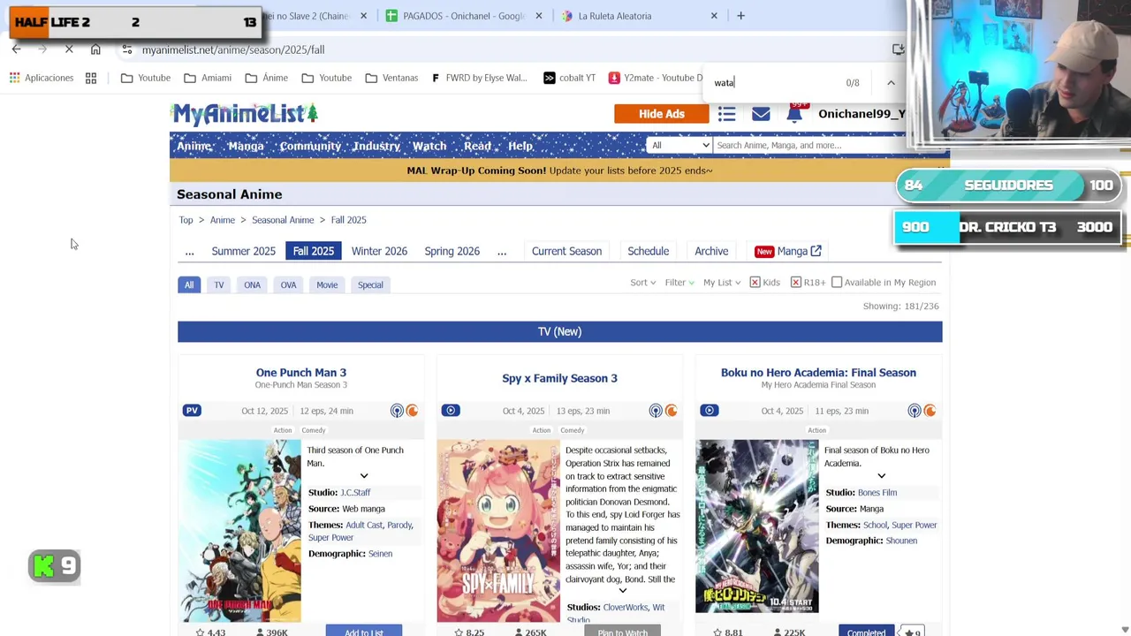Enable Available in My Region checkbox
Screen dimensions: 1131x636
pos(837,283)
